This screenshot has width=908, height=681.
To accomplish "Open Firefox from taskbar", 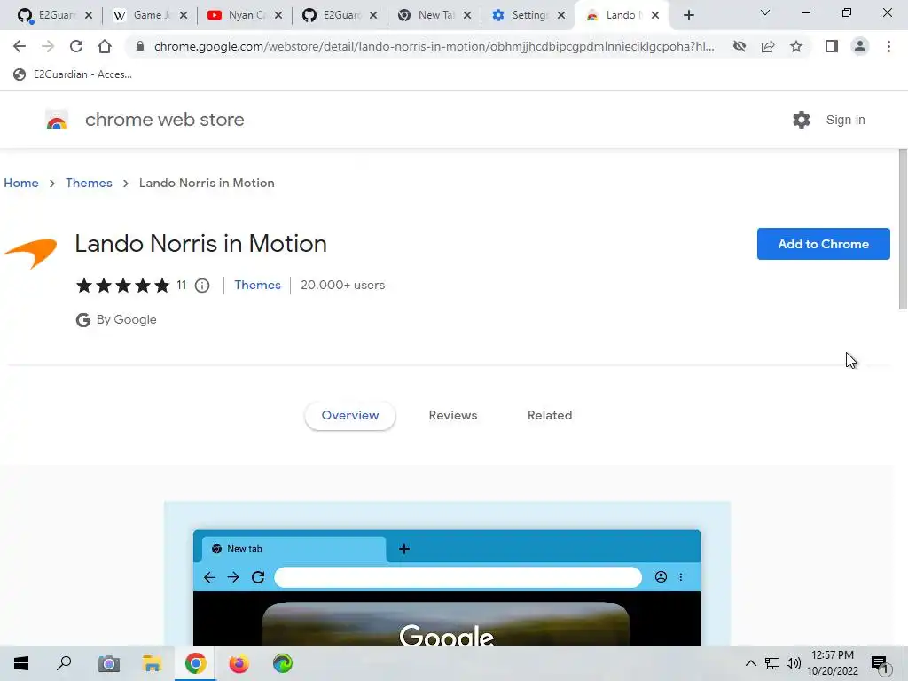I will coord(239,663).
